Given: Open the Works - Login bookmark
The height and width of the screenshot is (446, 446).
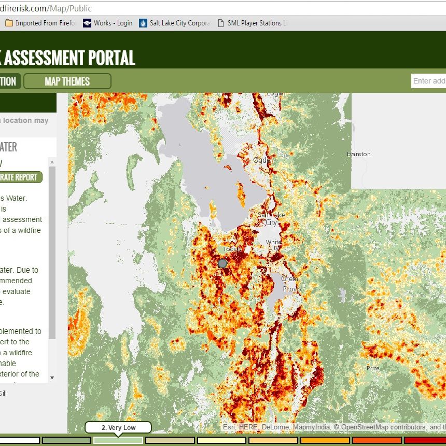Looking at the screenshot, I should pos(108,23).
